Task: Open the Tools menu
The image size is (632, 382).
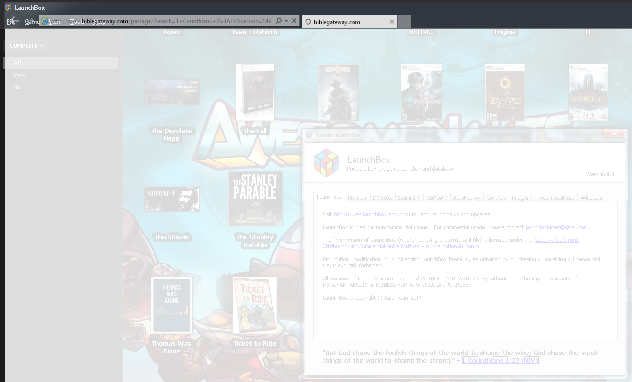Action: tap(77, 22)
